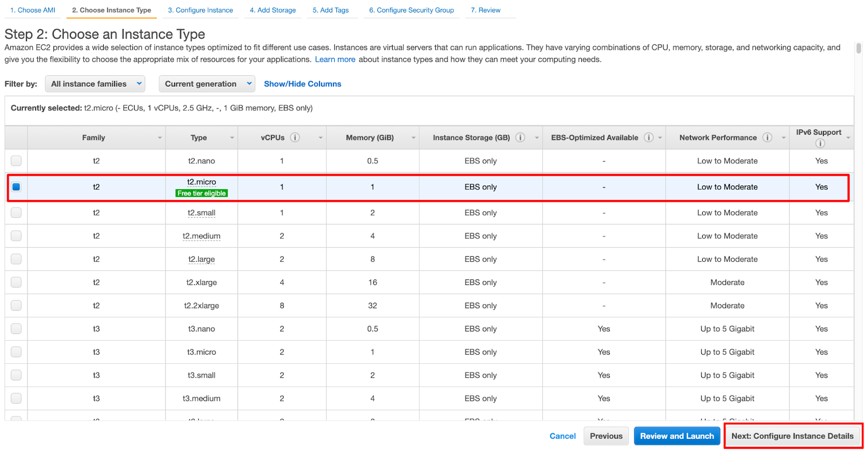Image resolution: width=865 pixels, height=452 pixels.
Task: Select the t2.2xlarge instance checkbox
Action: [x=16, y=305]
